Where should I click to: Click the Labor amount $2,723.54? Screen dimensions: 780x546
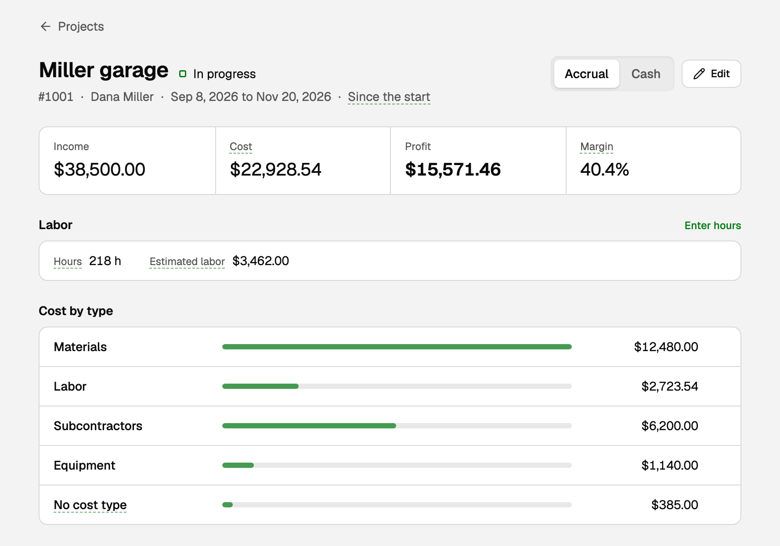(669, 386)
